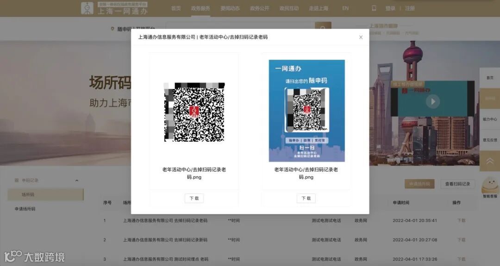The width and height of the screenshot is (500, 266).
Task: Collapse the 申码记录 sidebar section
Action: (76, 180)
